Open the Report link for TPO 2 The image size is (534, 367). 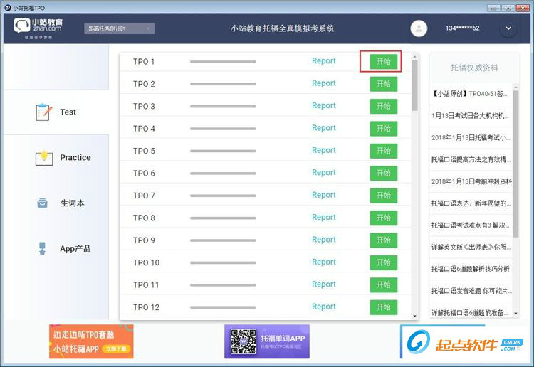[x=324, y=83]
